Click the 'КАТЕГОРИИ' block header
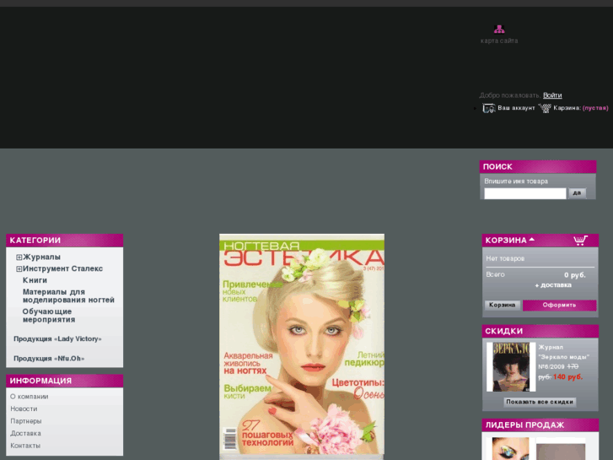This screenshot has width=613, height=460. [x=65, y=241]
